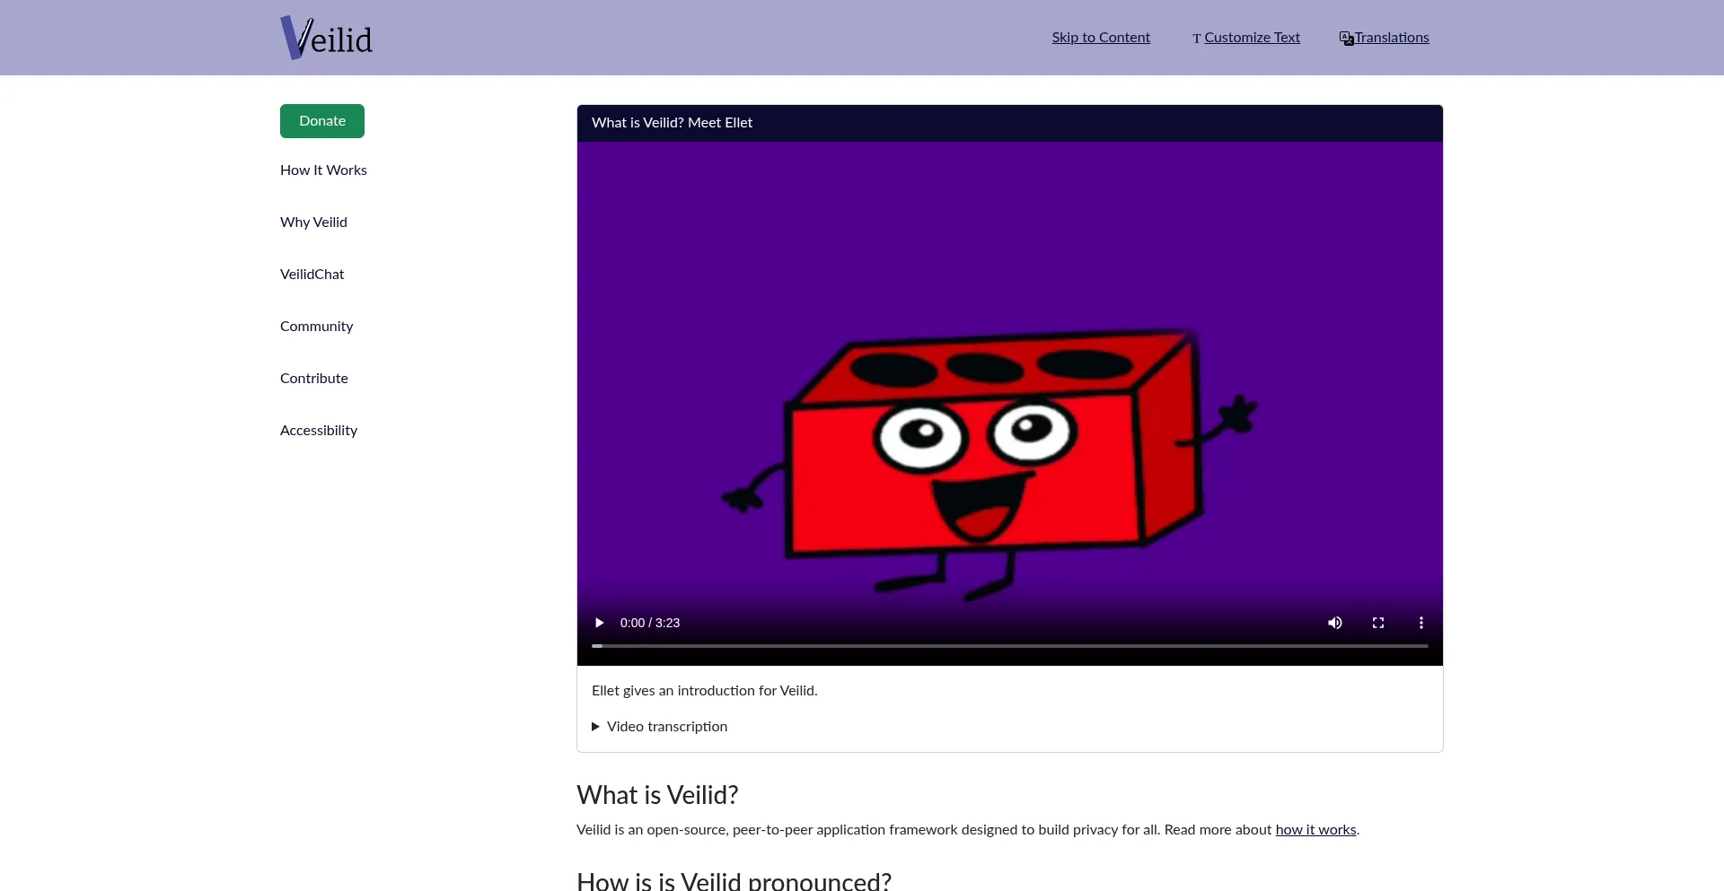Click the Donate button
1724x891 pixels.
coord(321,120)
